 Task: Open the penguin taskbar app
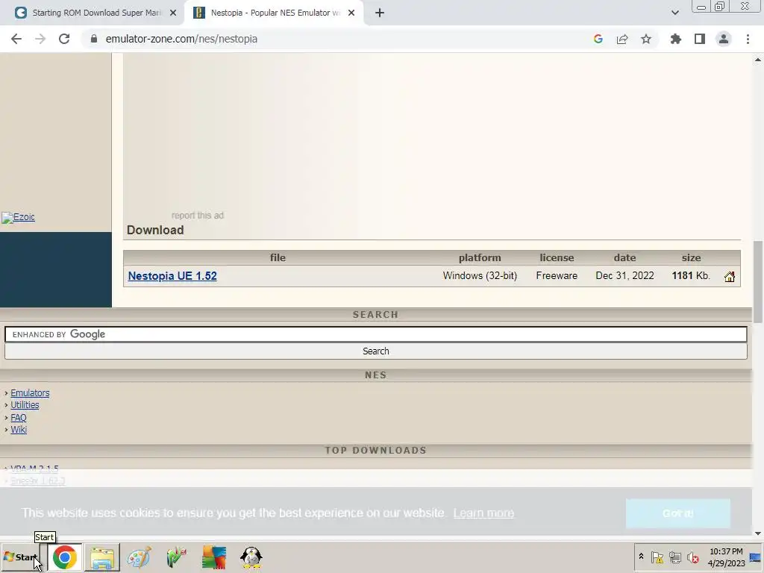[x=251, y=557]
